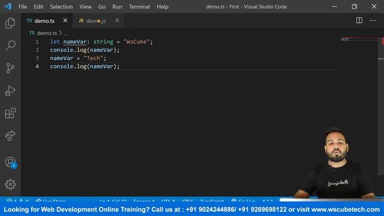Open the Search view in activity bar

10,46
